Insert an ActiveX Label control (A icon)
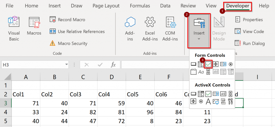The image size is (275, 127). (x=208, y=101)
